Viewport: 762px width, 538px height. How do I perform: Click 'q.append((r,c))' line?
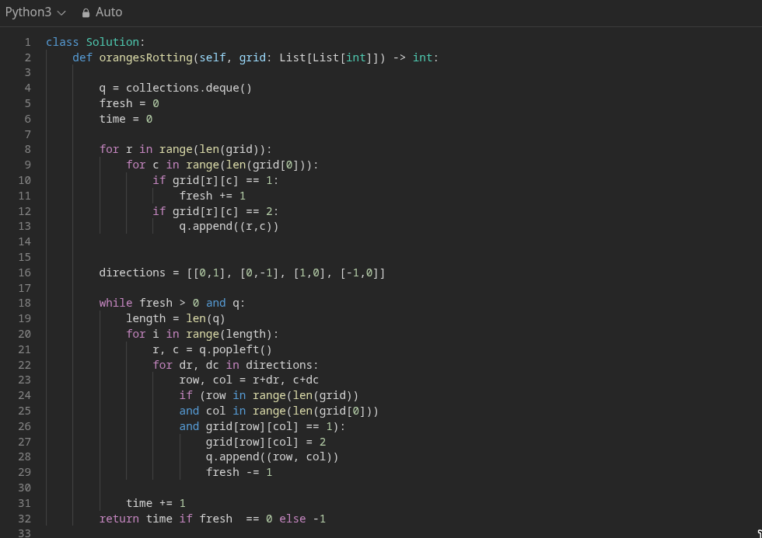click(229, 227)
